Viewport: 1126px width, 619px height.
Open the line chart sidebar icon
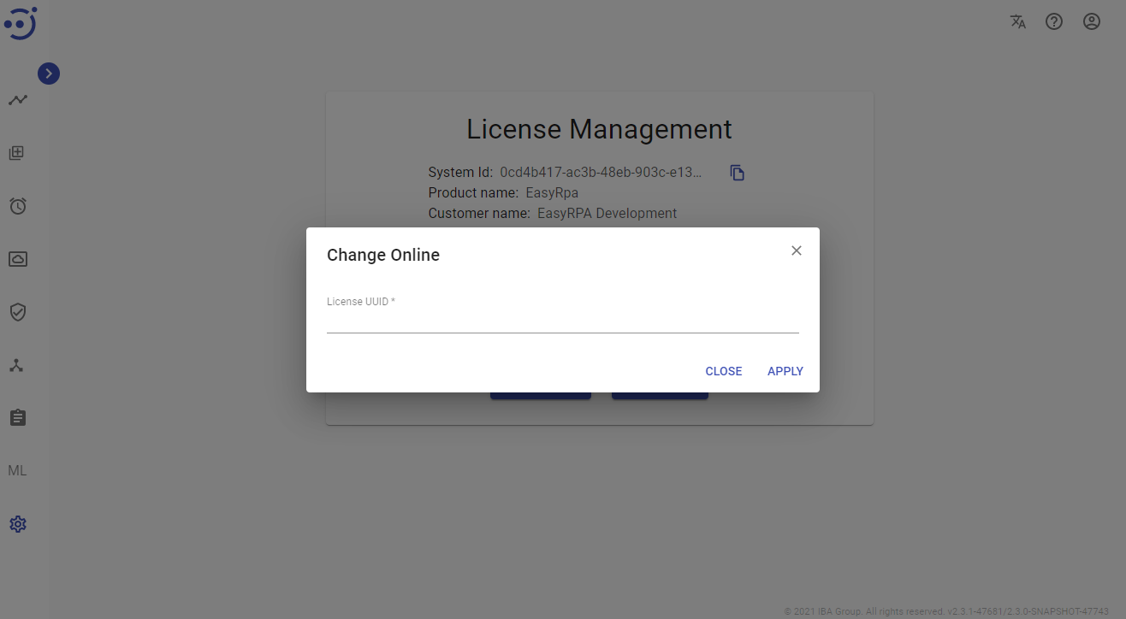(x=18, y=100)
